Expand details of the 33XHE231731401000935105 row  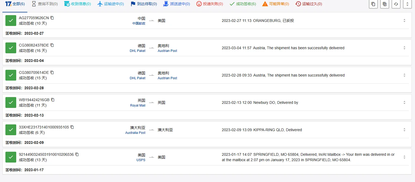[x=404, y=130]
